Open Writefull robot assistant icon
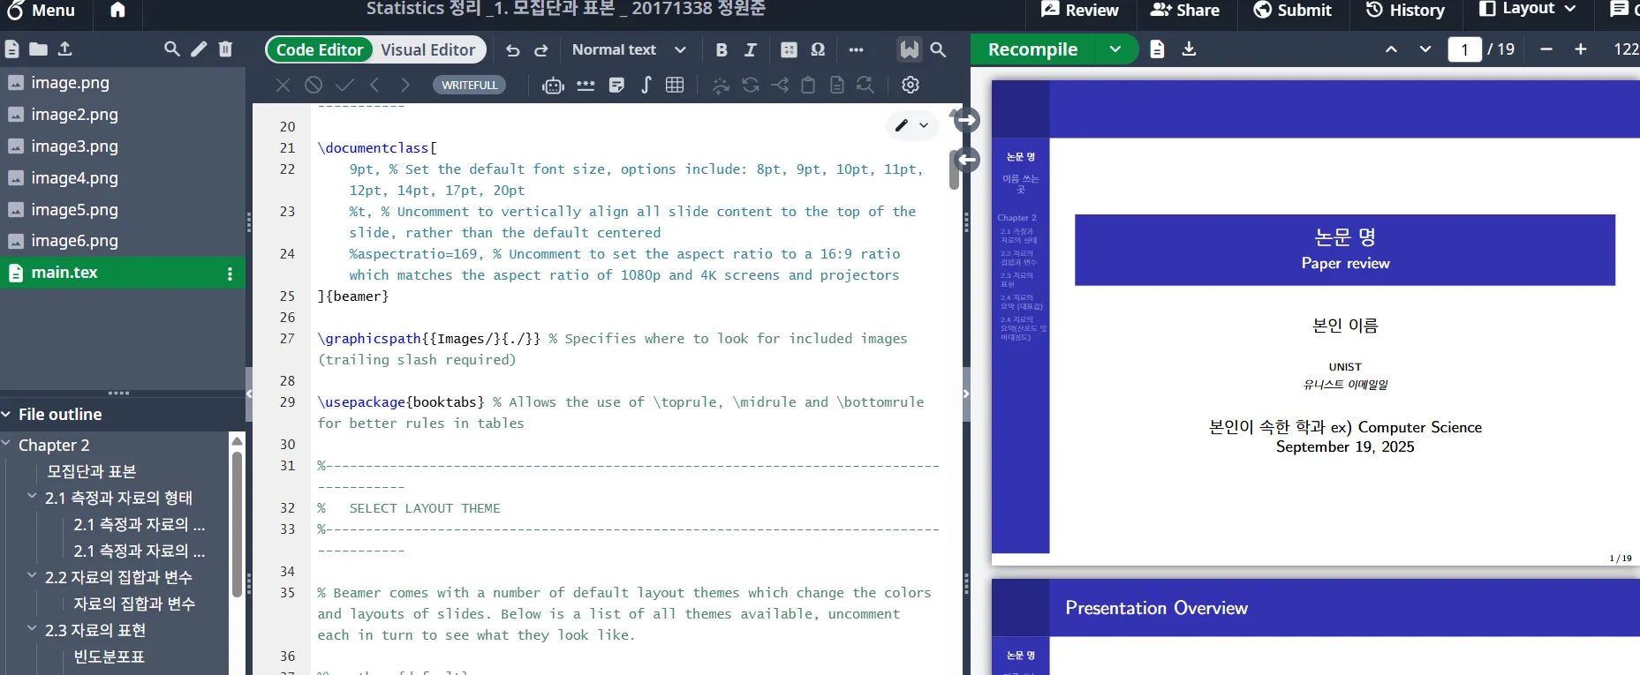This screenshot has height=675, width=1640. (x=554, y=86)
